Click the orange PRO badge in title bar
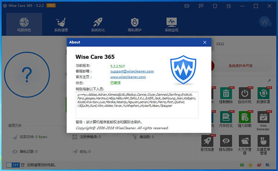The image size is (278, 171). pos(51,6)
